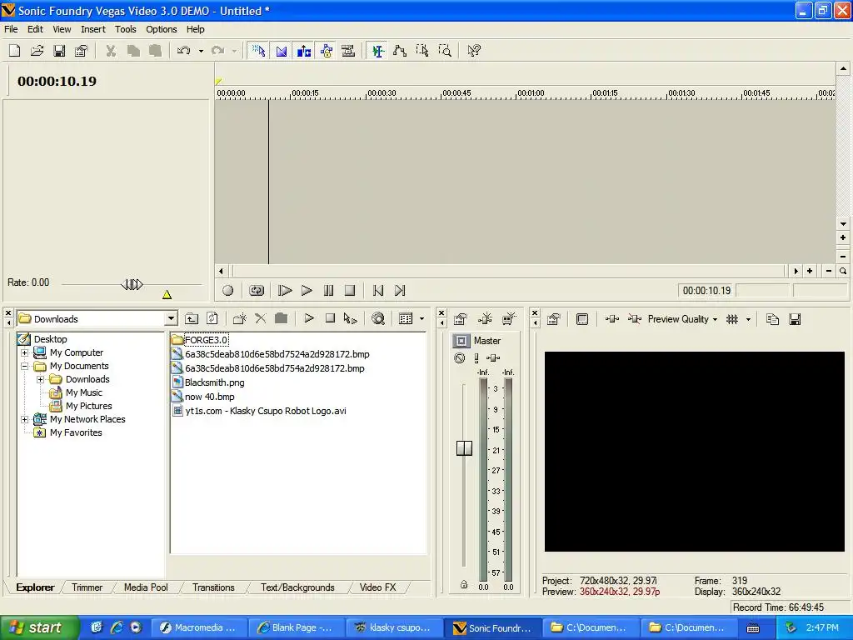
Task: Switch to the Media Pool tab
Action: tap(146, 587)
